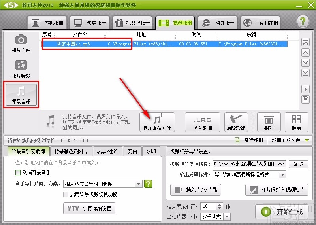Open 当相片展示时 双重动态 selector arrow

click(227, 217)
